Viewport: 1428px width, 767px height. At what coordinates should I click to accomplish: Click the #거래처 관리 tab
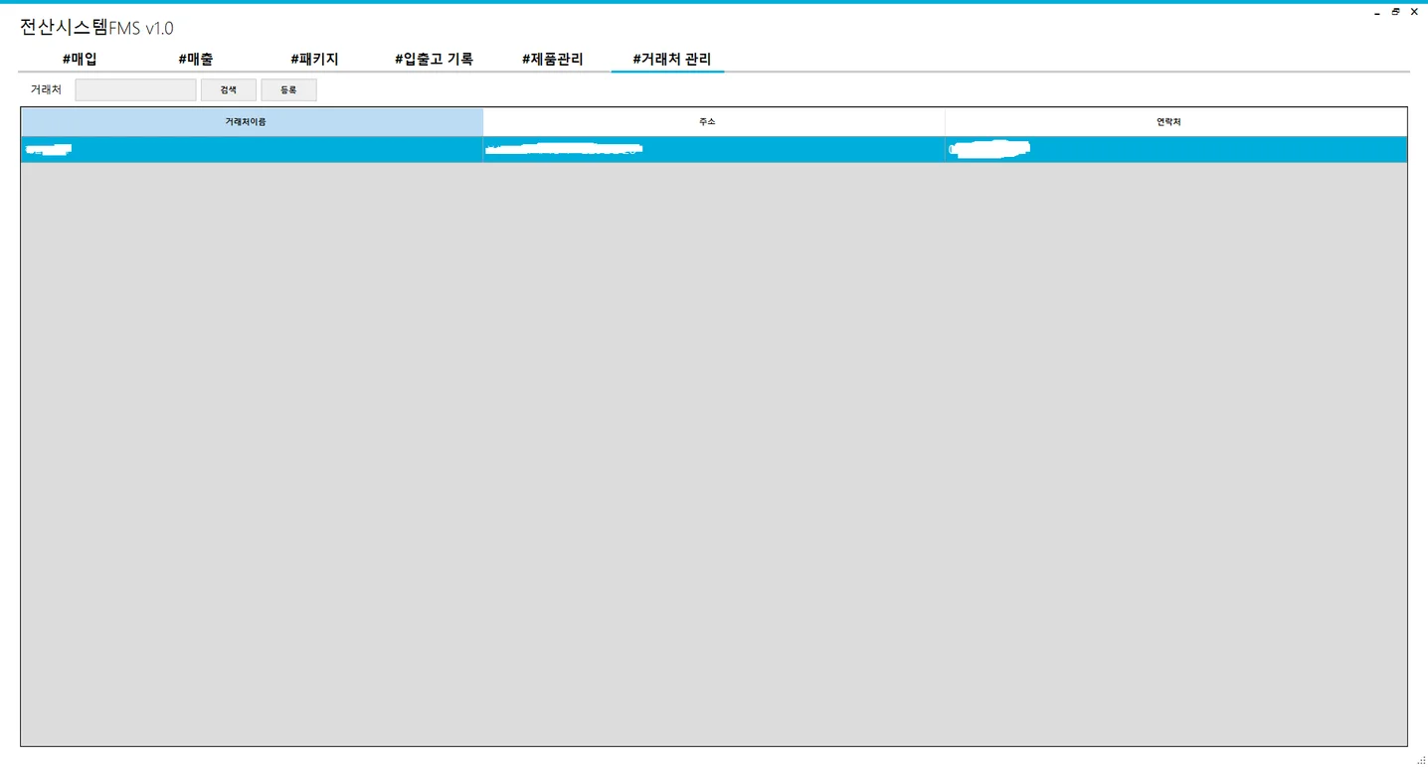pos(672,60)
